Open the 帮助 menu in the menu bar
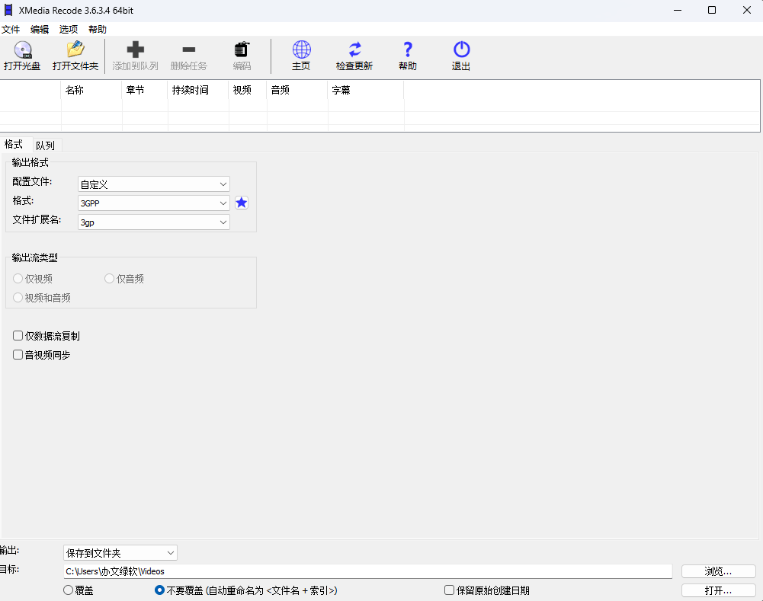This screenshot has width=763, height=601. click(98, 29)
